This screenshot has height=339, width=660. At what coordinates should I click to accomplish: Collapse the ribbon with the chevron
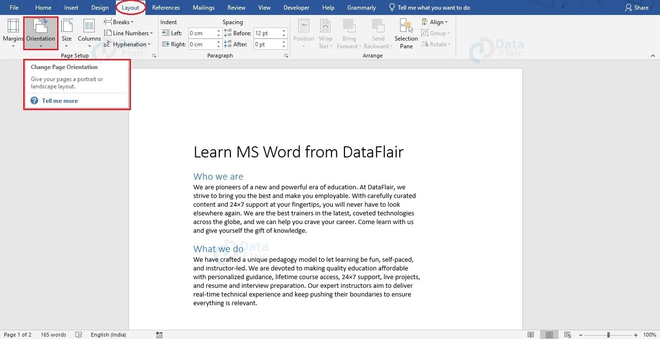tap(653, 56)
